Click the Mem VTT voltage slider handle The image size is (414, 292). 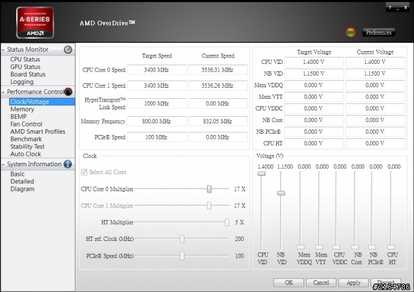[x=319, y=247]
